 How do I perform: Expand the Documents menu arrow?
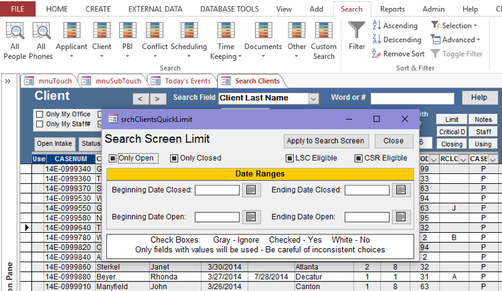pyautogui.click(x=263, y=56)
